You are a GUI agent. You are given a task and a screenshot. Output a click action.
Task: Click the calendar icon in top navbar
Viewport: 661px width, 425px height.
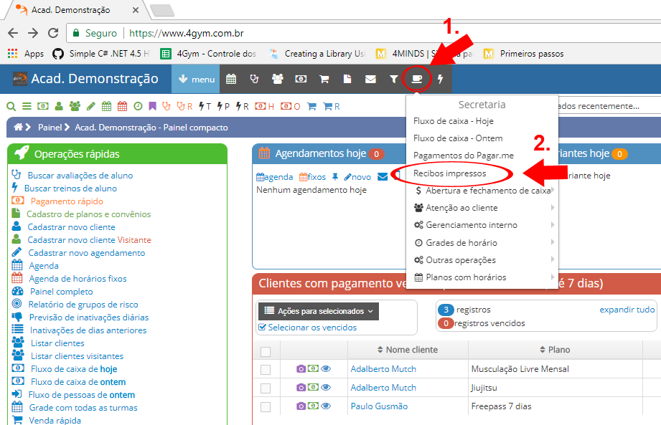(231, 79)
